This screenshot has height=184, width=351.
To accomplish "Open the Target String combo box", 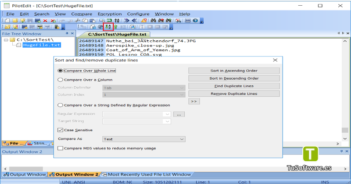I will pyautogui.click(x=137, y=121).
